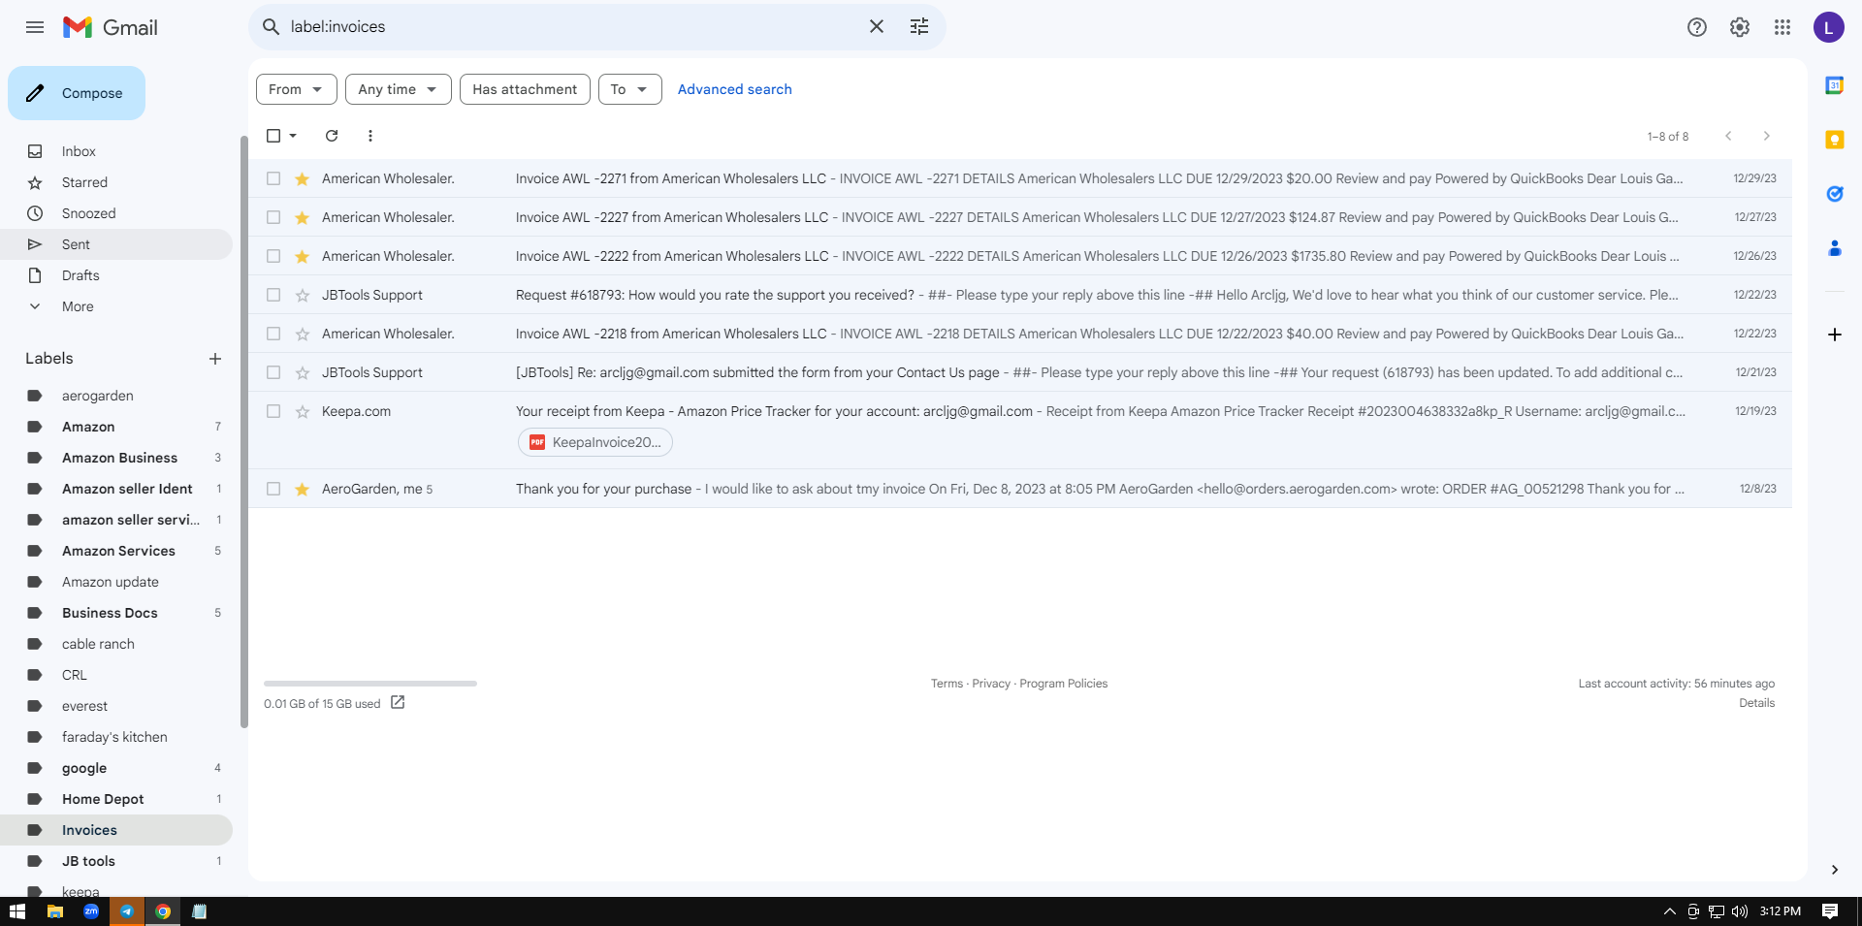Viewport: 1862px width, 926px height.
Task: Open the More options three-dot menu
Action: 370,136
